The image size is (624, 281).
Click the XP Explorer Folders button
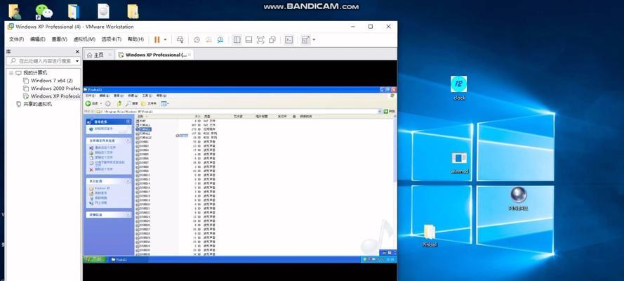click(x=150, y=103)
